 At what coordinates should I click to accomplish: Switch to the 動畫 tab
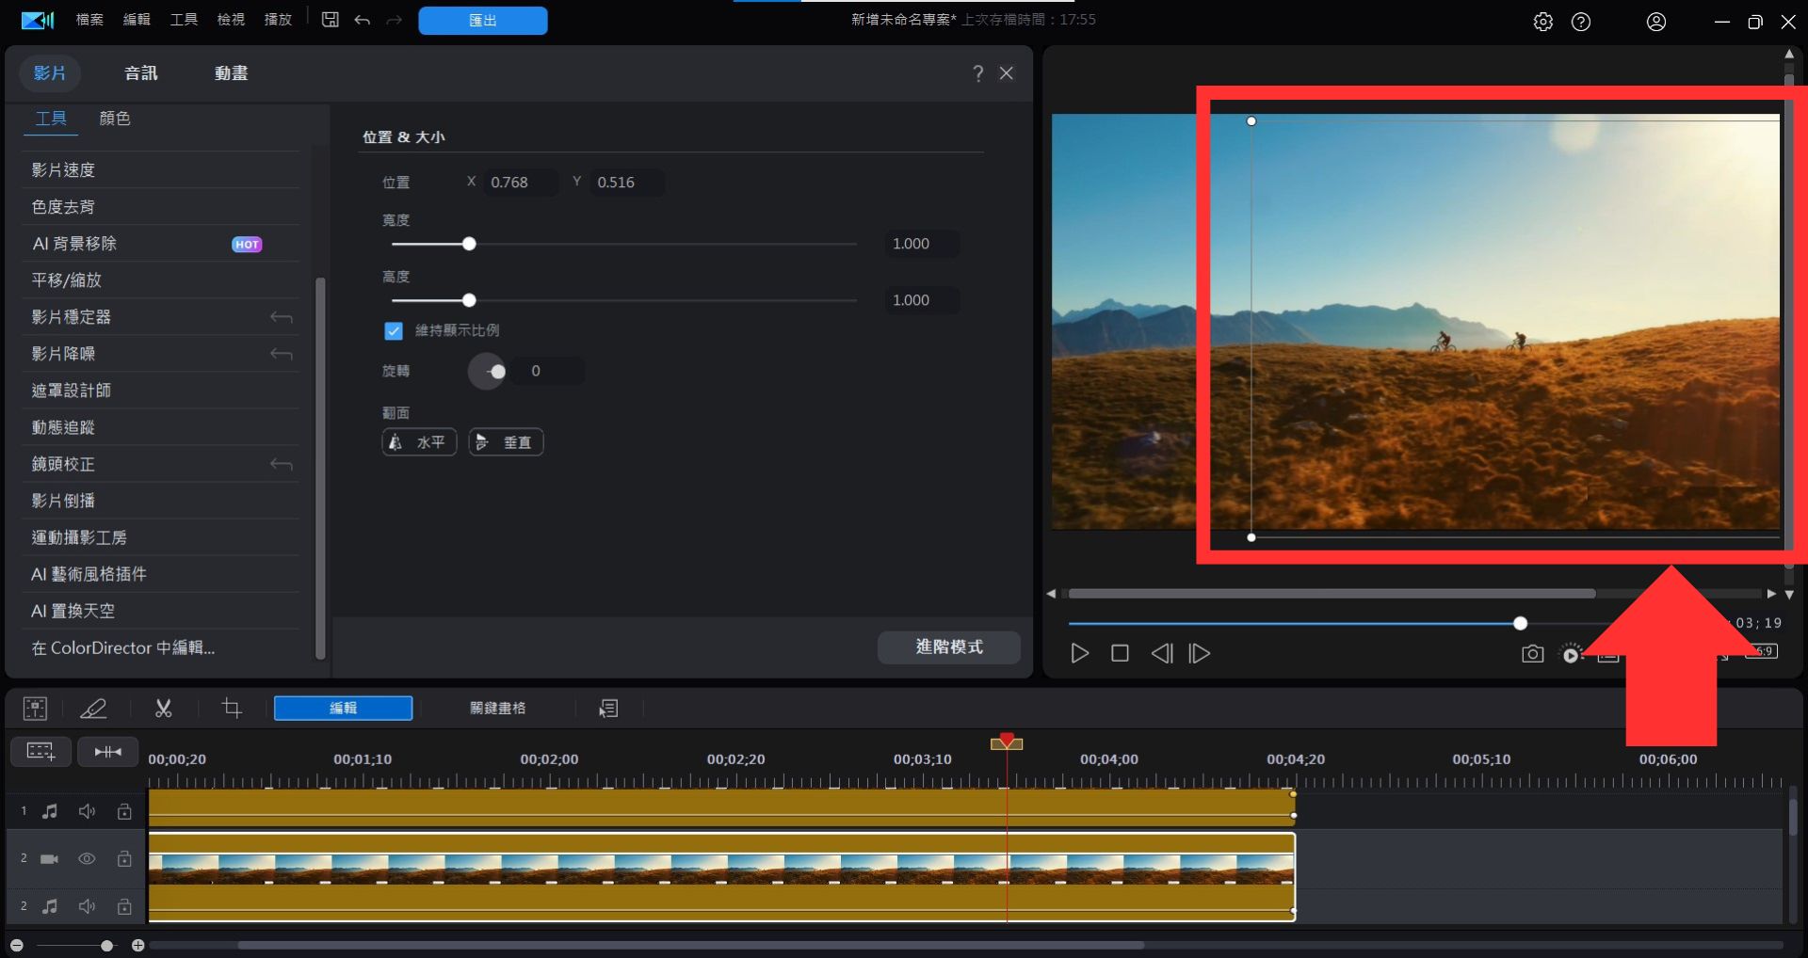pyautogui.click(x=231, y=73)
